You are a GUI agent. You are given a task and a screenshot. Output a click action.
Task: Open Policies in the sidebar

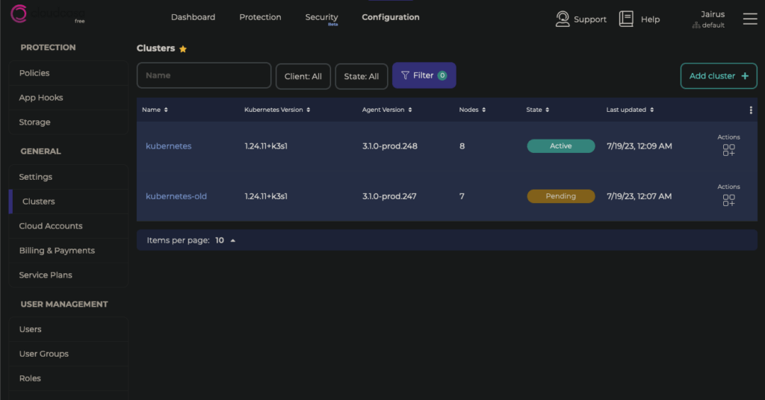pyautogui.click(x=34, y=73)
